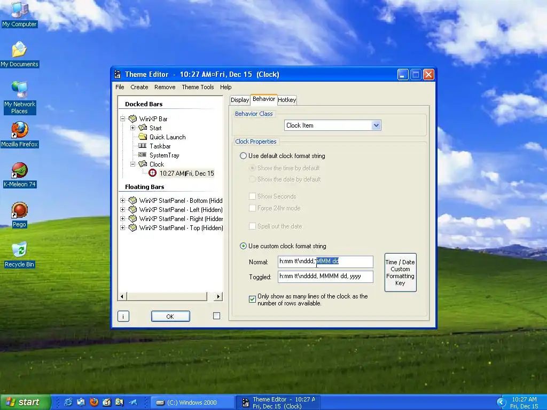The image size is (547, 410).
Task: Open the Create menu
Action: pyautogui.click(x=139, y=87)
